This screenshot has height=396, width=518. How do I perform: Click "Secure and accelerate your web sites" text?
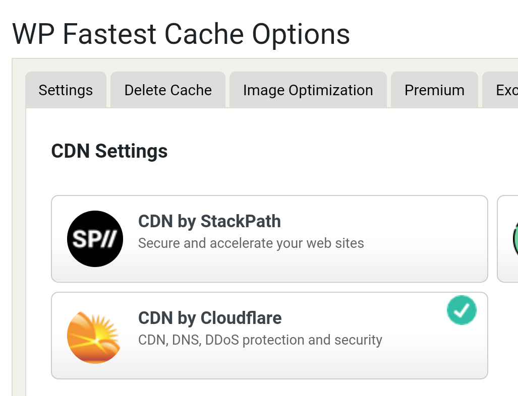click(x=251, y=243)
